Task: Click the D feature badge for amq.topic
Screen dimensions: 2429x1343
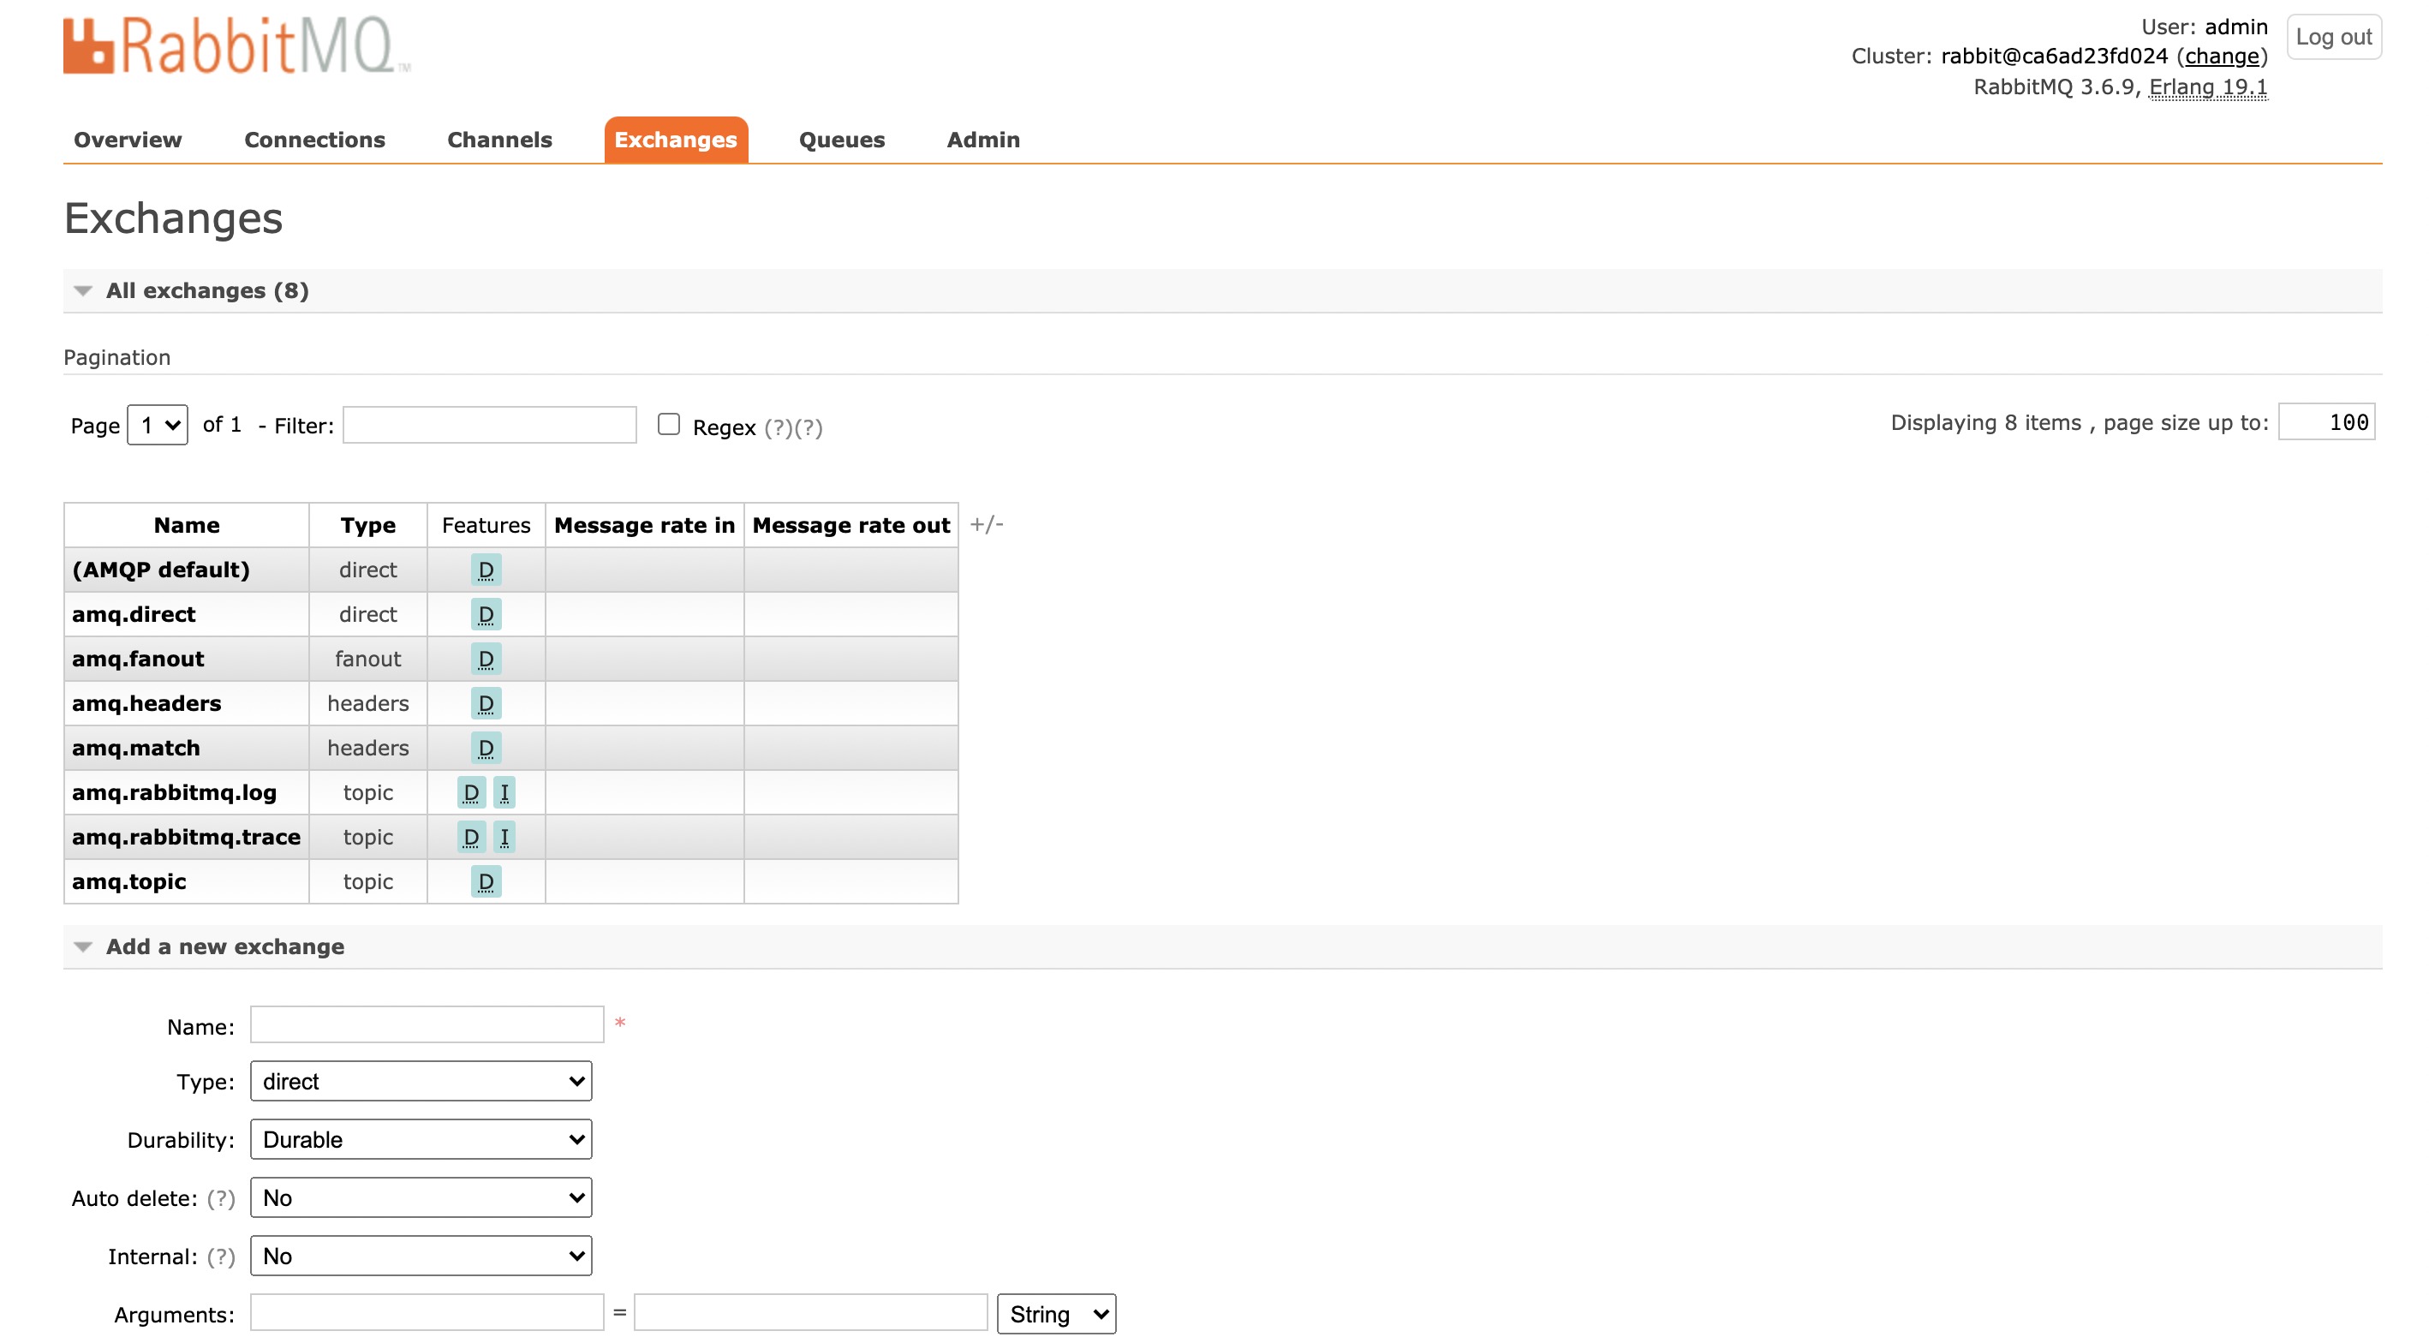Action: 486,882
